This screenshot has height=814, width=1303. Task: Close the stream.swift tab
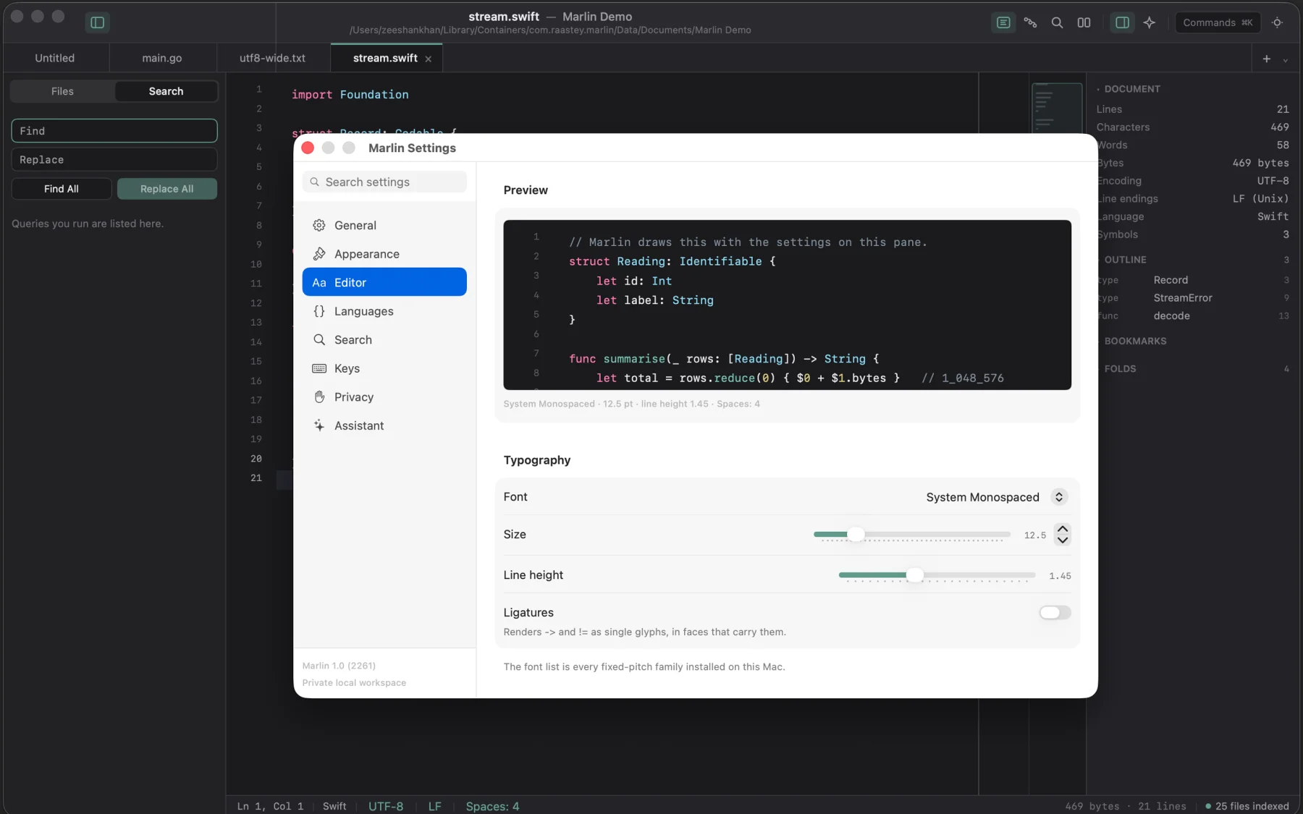(429, 59)
